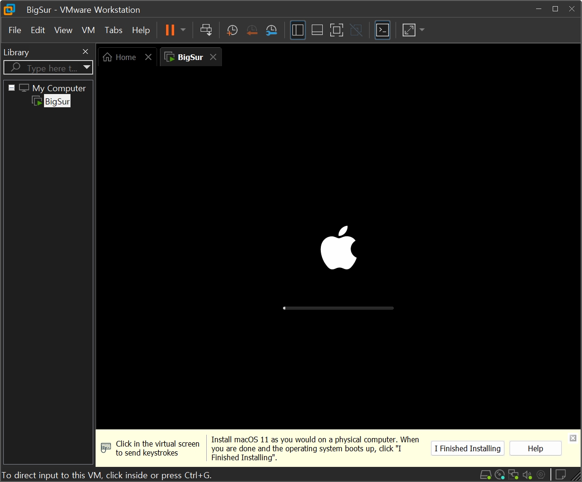
Task: Open the snapshot manager
Action: click(x=272, y=30)
